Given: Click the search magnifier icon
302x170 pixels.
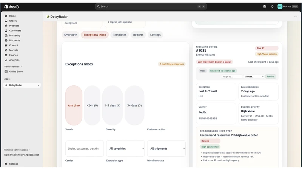Looking at the screenshot, I should [98, 6].
